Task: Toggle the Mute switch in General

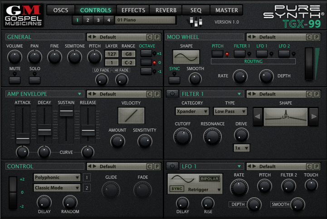Action: (x=15, y=80)
